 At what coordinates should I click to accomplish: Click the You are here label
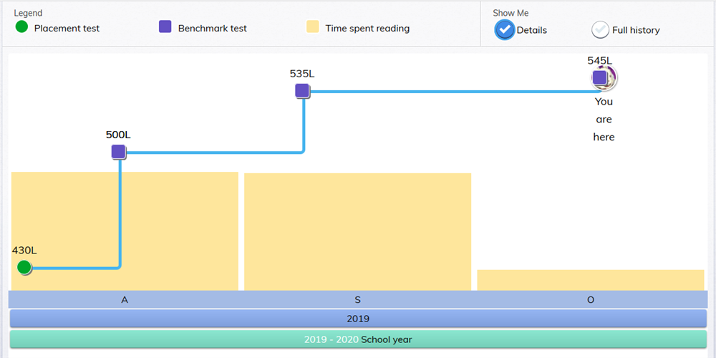604,120
